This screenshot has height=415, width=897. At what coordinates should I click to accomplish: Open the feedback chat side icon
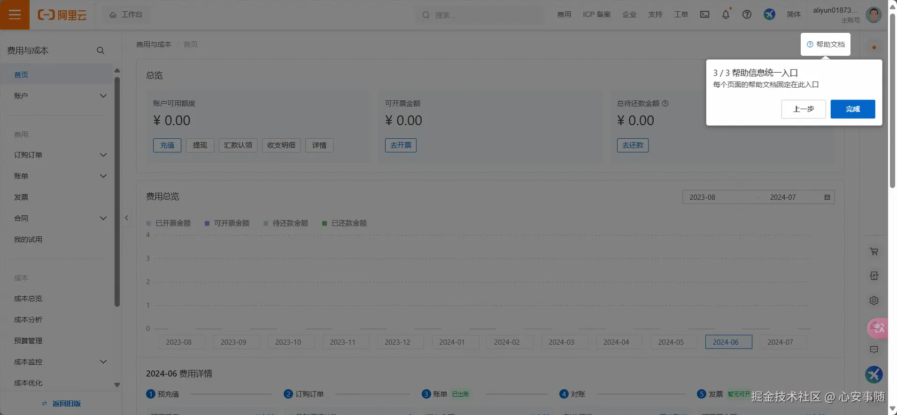pyautogui.click(x=874, y=349)
